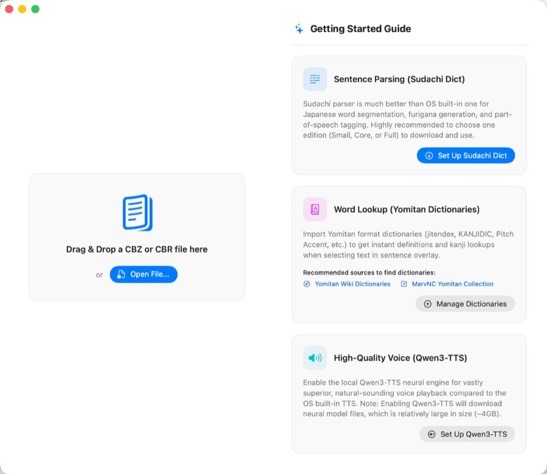The width and height of the screenshot is (547, 474).
Task: Open the Yomitan Wiki Dictionaries link
Action: (x=347, y=284)
